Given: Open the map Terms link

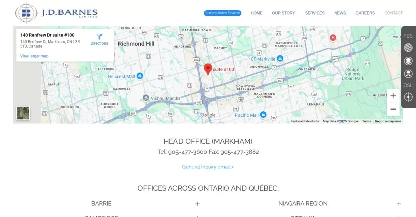Looking at the screenshot, I should pos(367,121).
